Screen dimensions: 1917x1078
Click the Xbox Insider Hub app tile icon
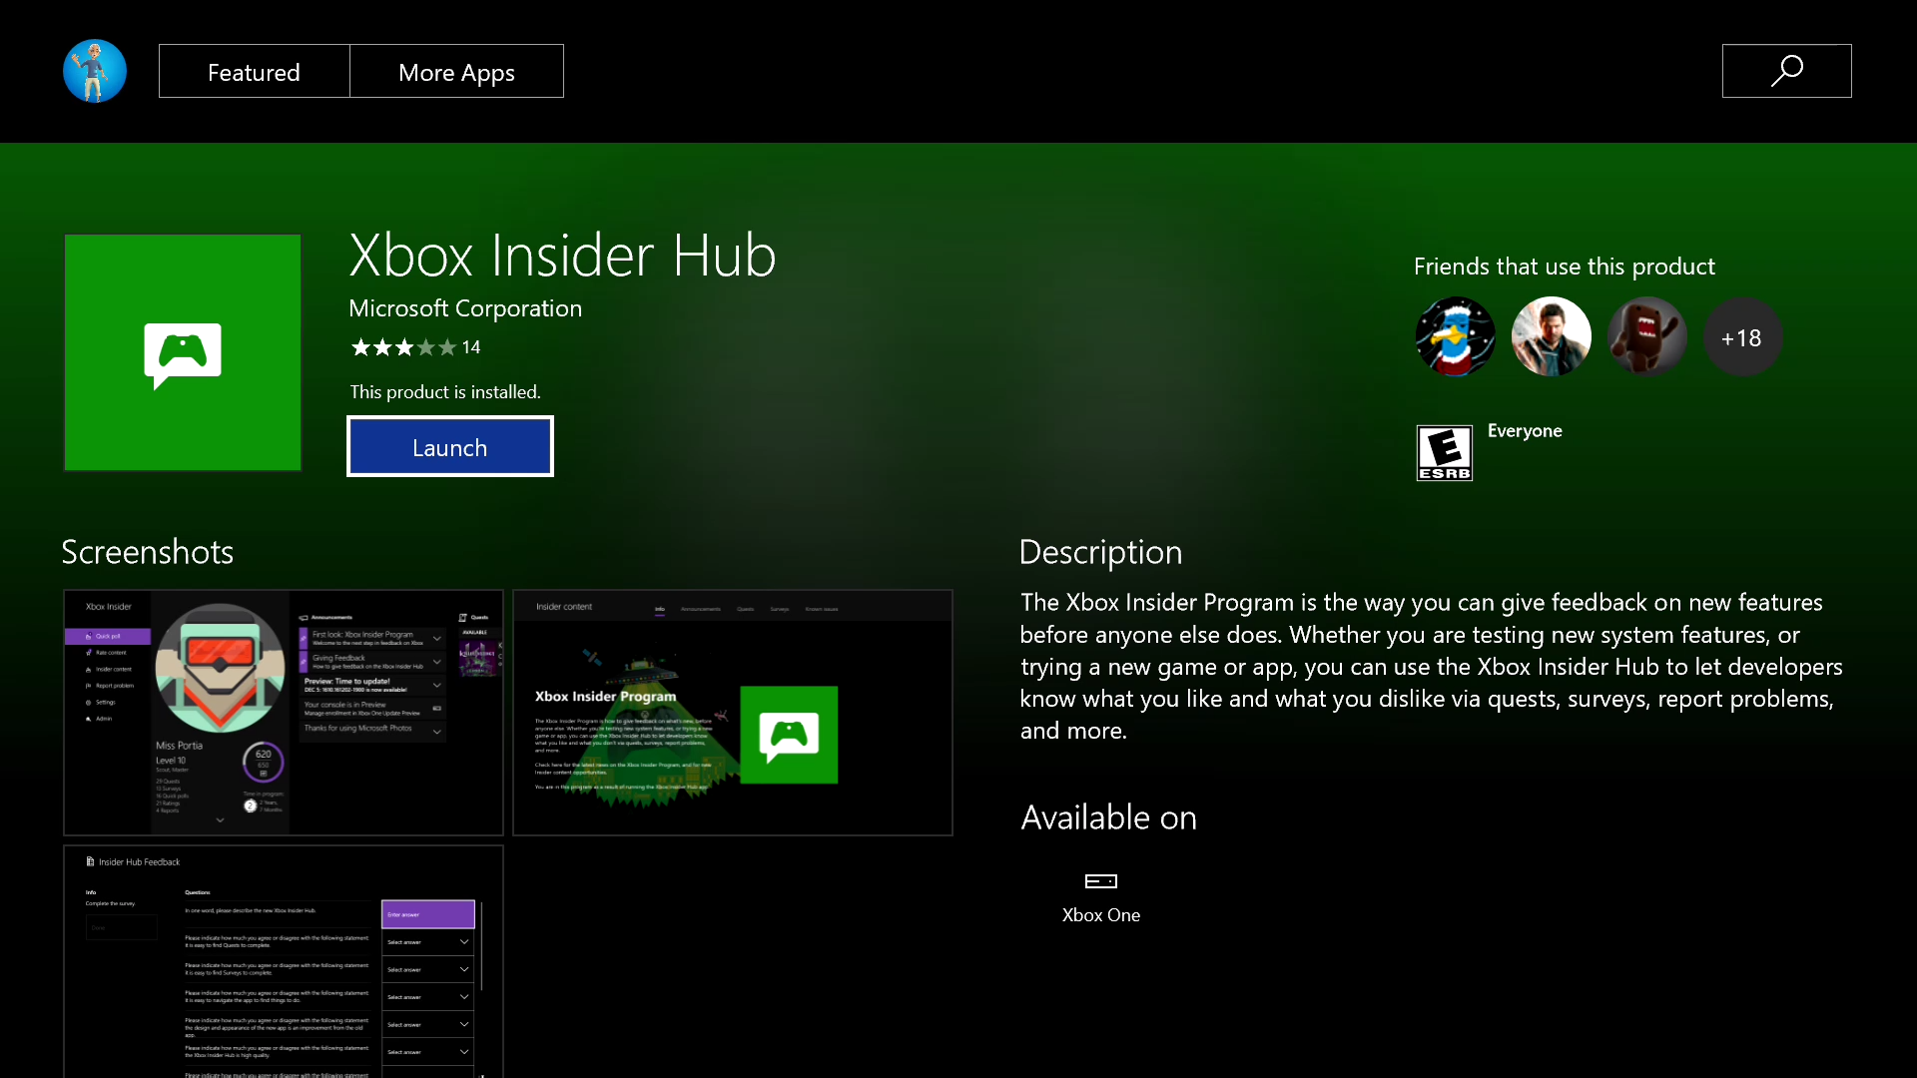pyautogui.click(x=183, y=352)
